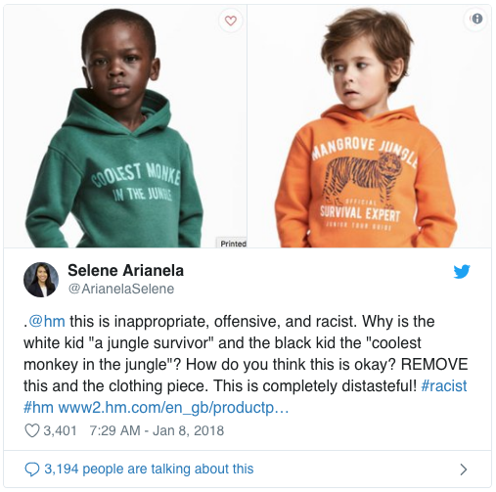Like the tweet via heart icon beside 3,401
The image size is (496, 492).
(x=32, y=430)
